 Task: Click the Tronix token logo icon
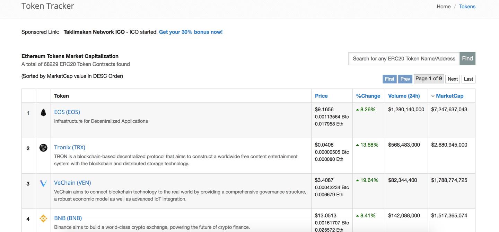coord(43,148)
